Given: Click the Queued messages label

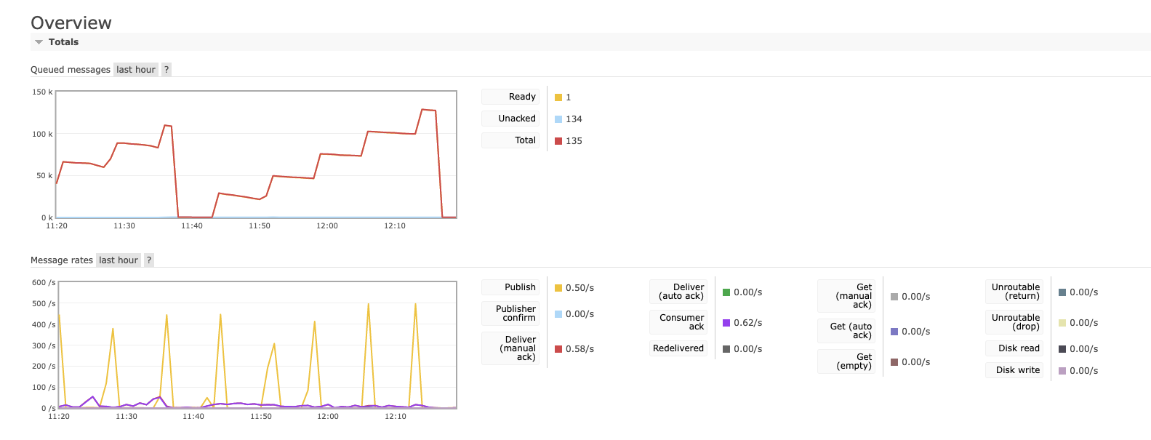Looking at the screenshot, I should click(71, 70).
